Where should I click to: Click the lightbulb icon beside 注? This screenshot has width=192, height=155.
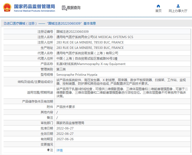coord(48,150)
